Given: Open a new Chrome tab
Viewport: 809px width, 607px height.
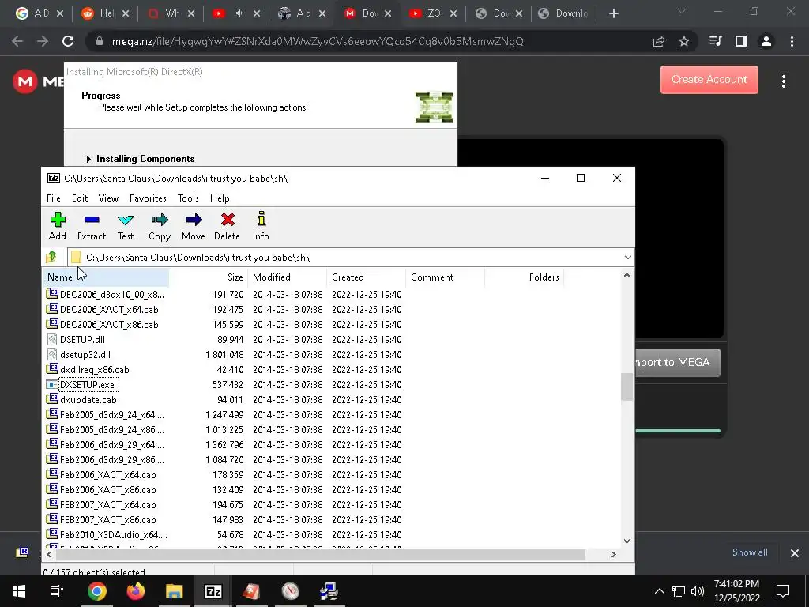Looking at the screenshot, I should tap(613, 13).
